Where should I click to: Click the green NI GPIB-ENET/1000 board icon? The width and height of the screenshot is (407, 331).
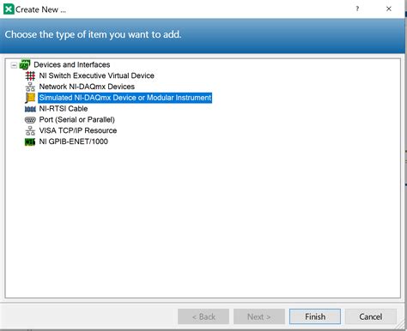click(x=30, y=141)
